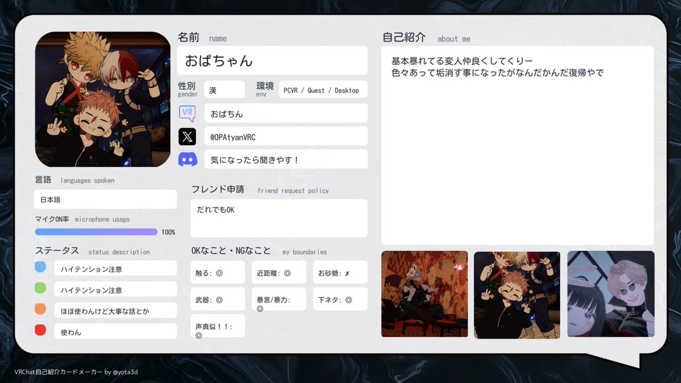Image resolution: width=681 pixels, height=383 pixels.
Task: Click the 100% microphone value
Action: coord(168,232)
